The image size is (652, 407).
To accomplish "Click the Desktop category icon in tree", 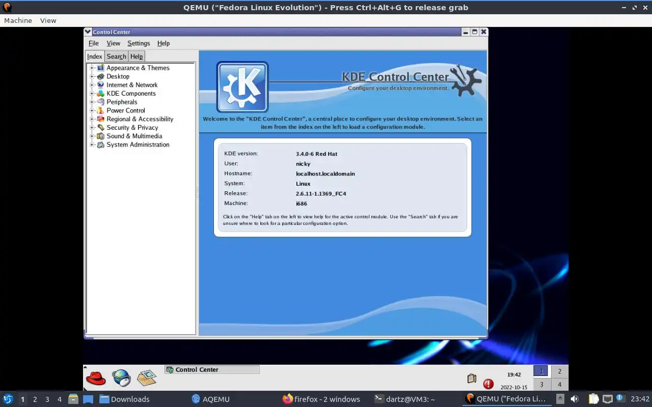I will click(101, 76).
